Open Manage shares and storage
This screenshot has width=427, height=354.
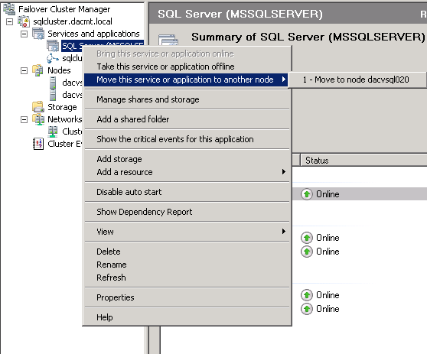point(187,99)
